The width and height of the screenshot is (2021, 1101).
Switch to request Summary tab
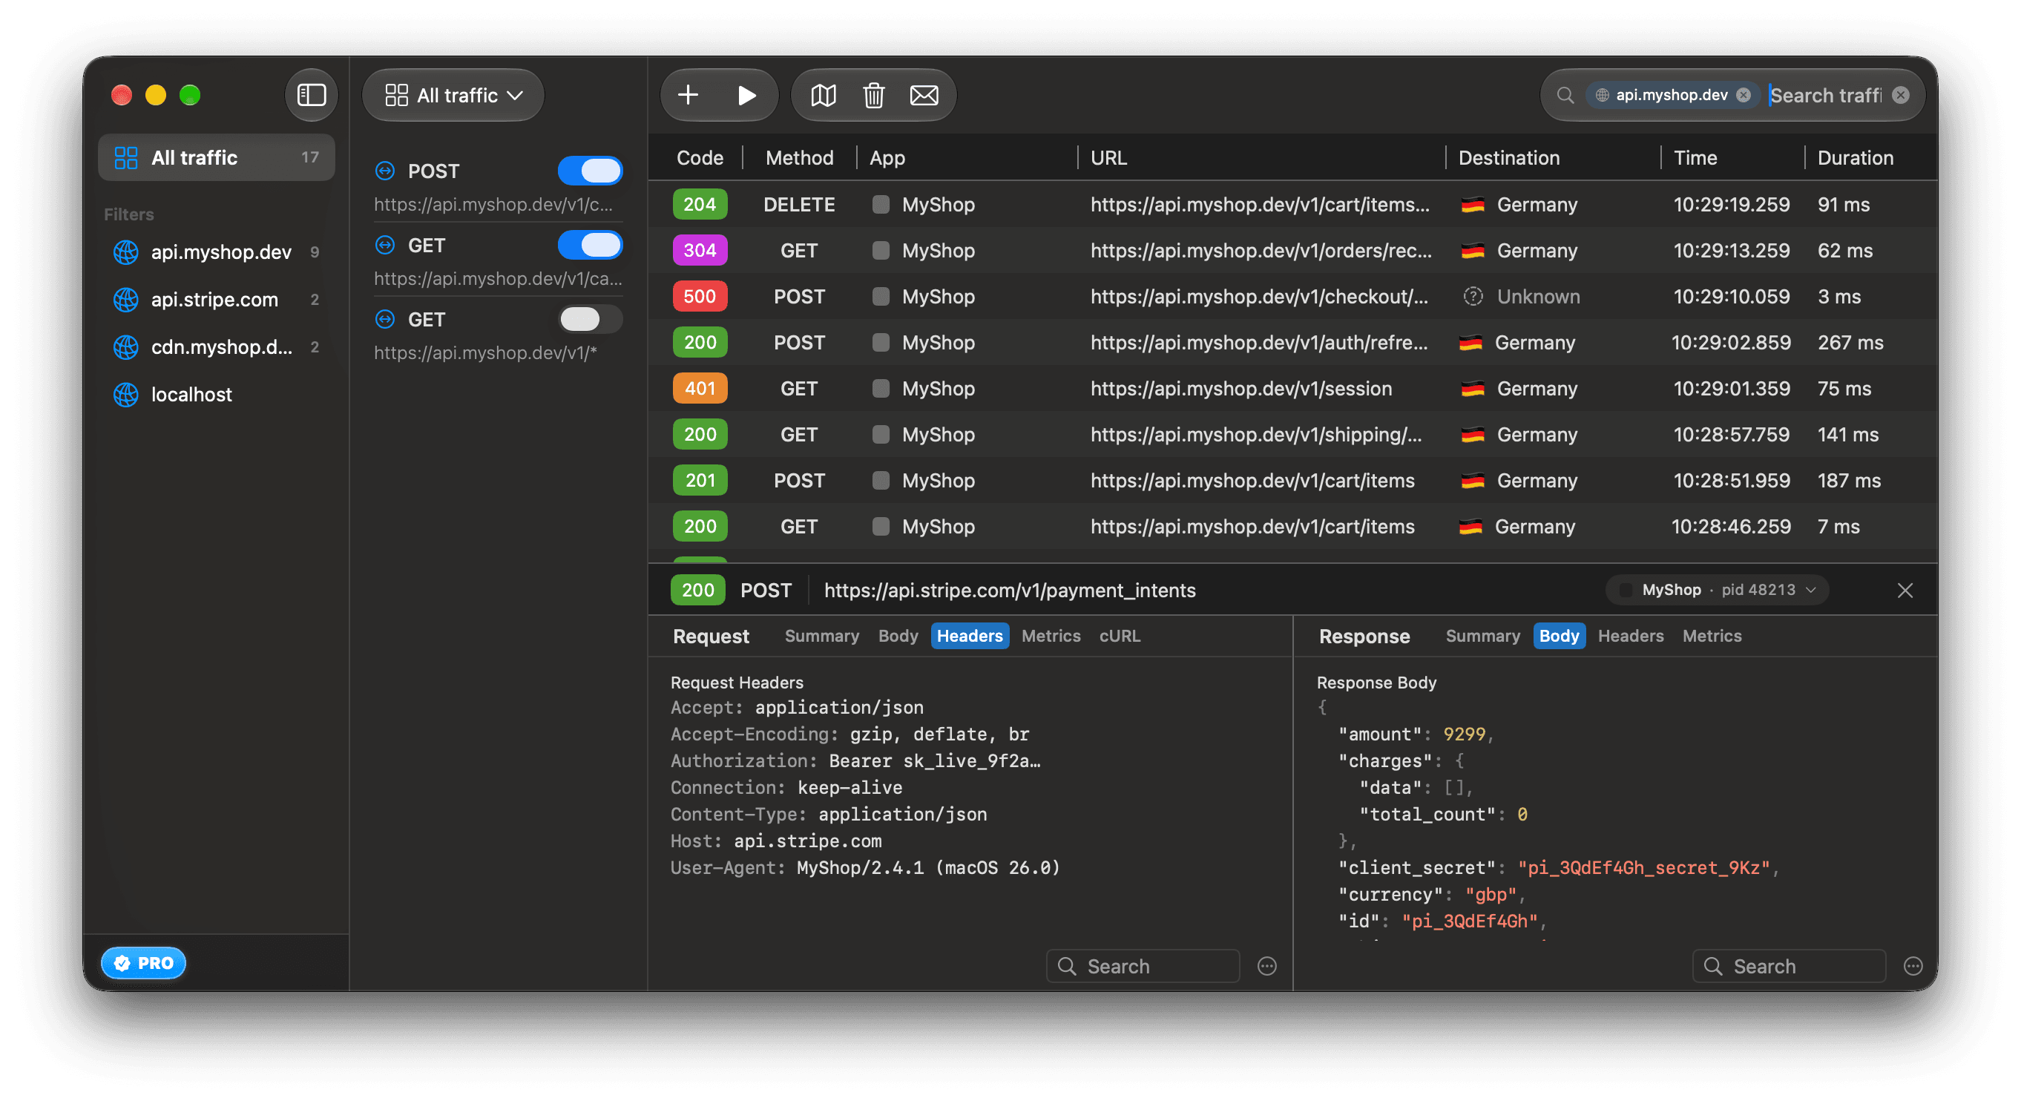tap(821, 636)
